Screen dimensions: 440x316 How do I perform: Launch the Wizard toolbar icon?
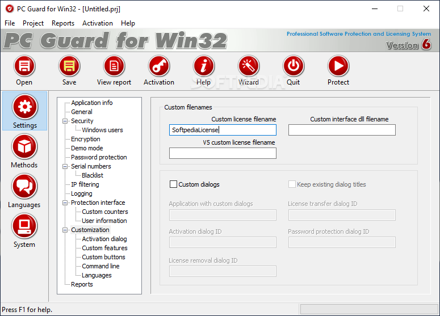[249, 66]
